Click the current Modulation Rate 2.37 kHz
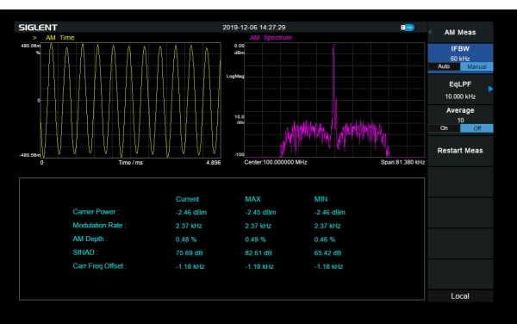This screenshot has width=517, height=336. pos(189,227)
